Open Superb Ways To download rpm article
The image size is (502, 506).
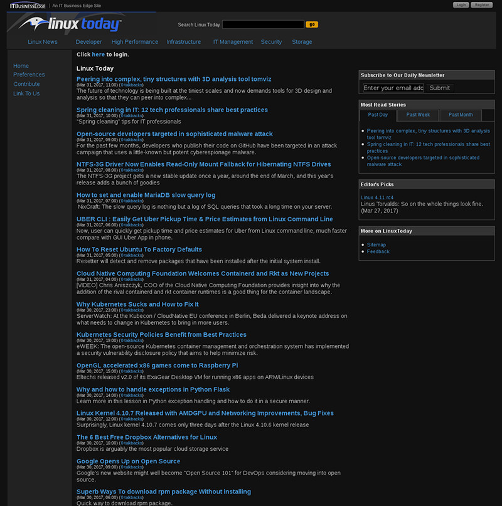(x=163, y=492)
